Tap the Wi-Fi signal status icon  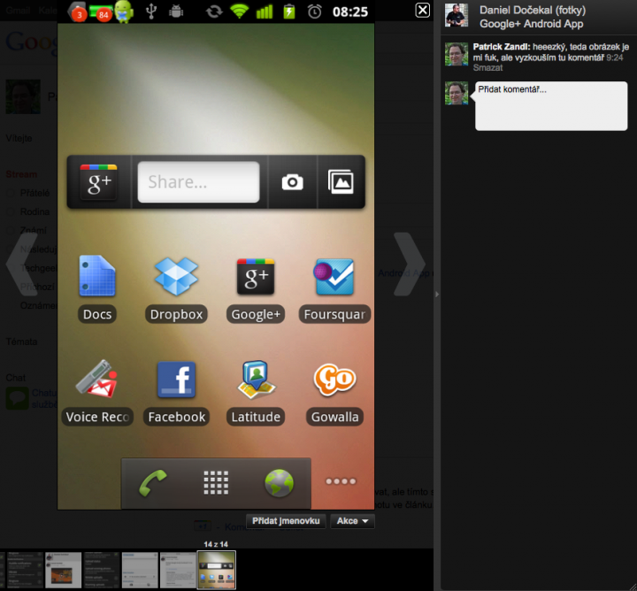(x=240, y=12)
